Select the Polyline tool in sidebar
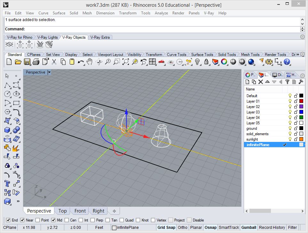The image size is (308, 233). point(7,85)
